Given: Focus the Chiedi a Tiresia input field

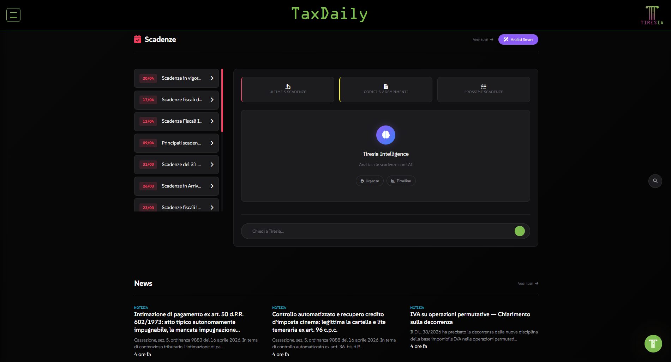Looking at the screenshot, I should pyautogui.click(x=378, y=231).
